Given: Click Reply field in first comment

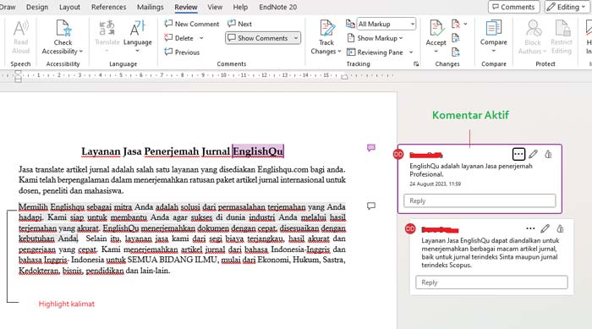Looking at the screenshot, I should click(480, 200).
